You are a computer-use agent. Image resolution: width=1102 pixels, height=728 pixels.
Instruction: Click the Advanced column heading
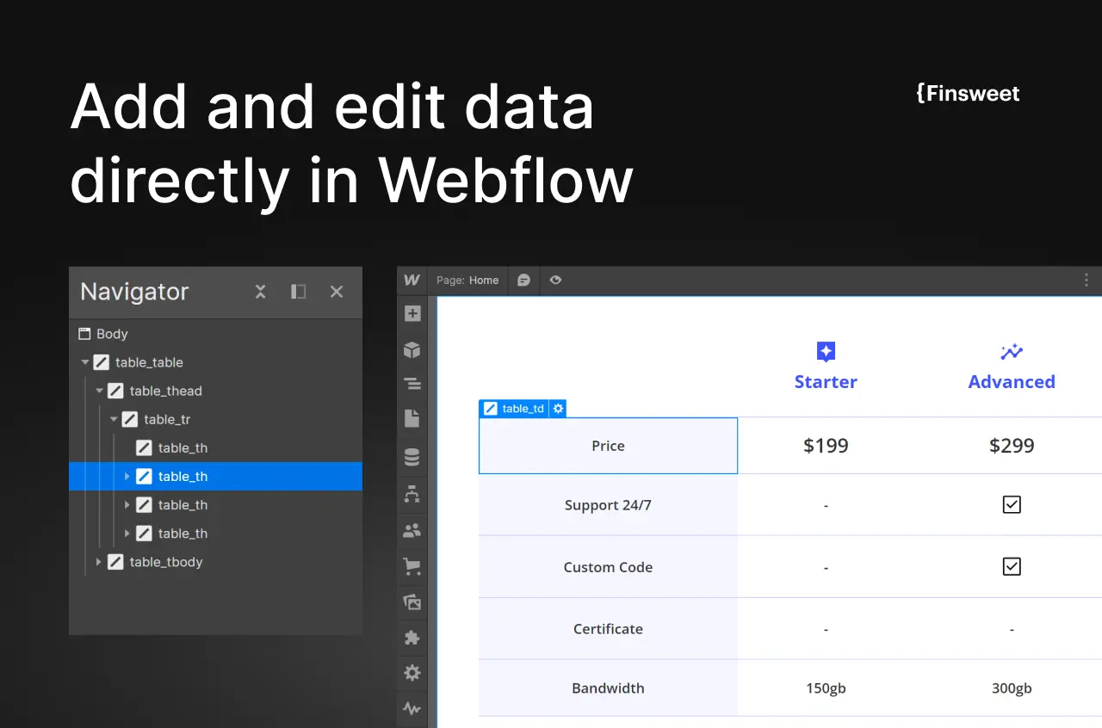coord(1012,382)
